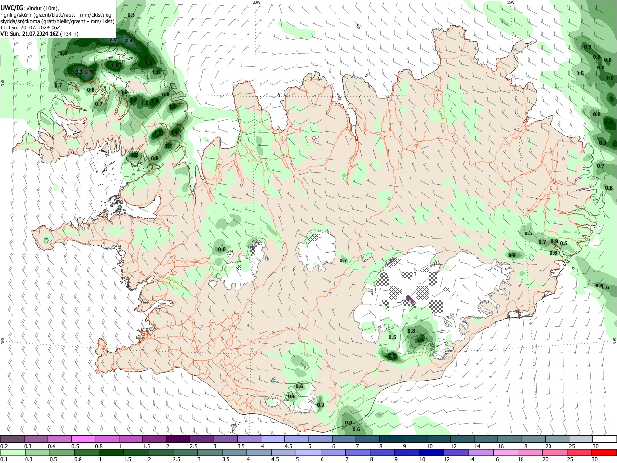Click the 0.5 value at top near header box

pyautogui.click(x=131, y=15)
